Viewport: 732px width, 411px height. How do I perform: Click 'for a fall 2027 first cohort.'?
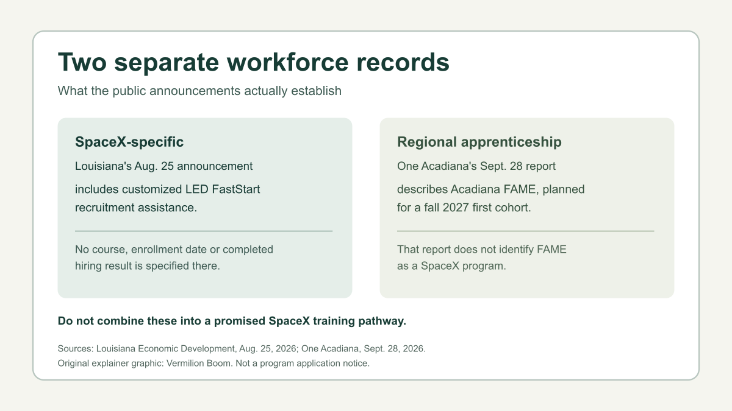coord(464,207)
